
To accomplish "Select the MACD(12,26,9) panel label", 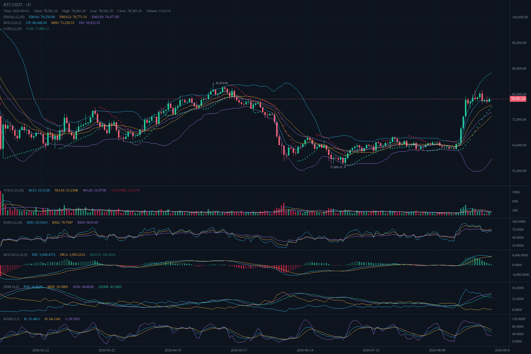I will point(15,255).
